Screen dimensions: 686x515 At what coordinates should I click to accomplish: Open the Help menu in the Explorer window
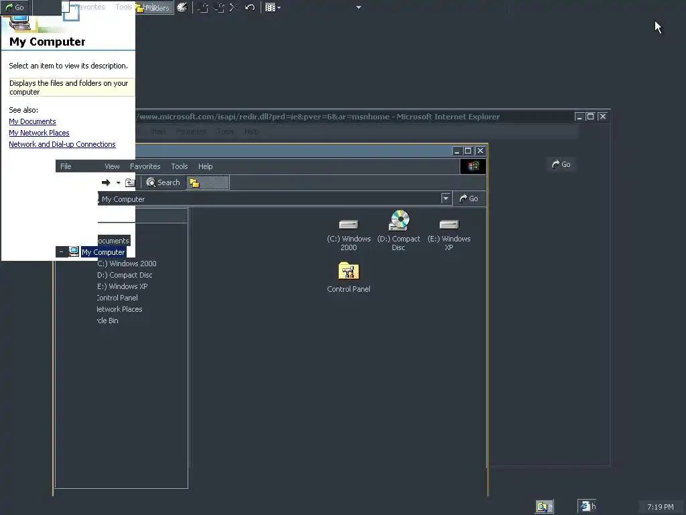click(205, 166)
